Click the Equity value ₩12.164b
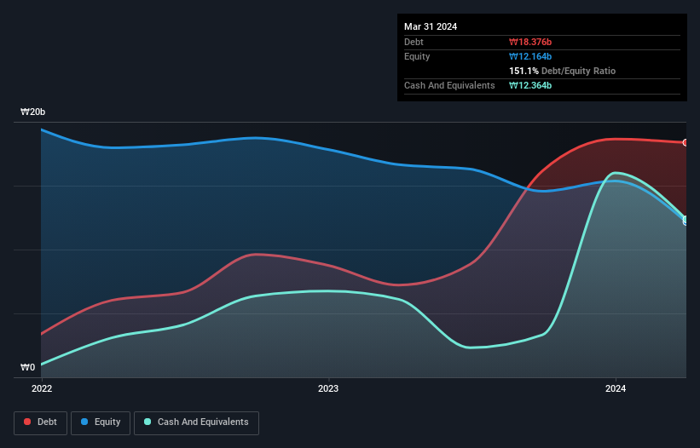This screenshot has height=448, width=700. [530, 56]
